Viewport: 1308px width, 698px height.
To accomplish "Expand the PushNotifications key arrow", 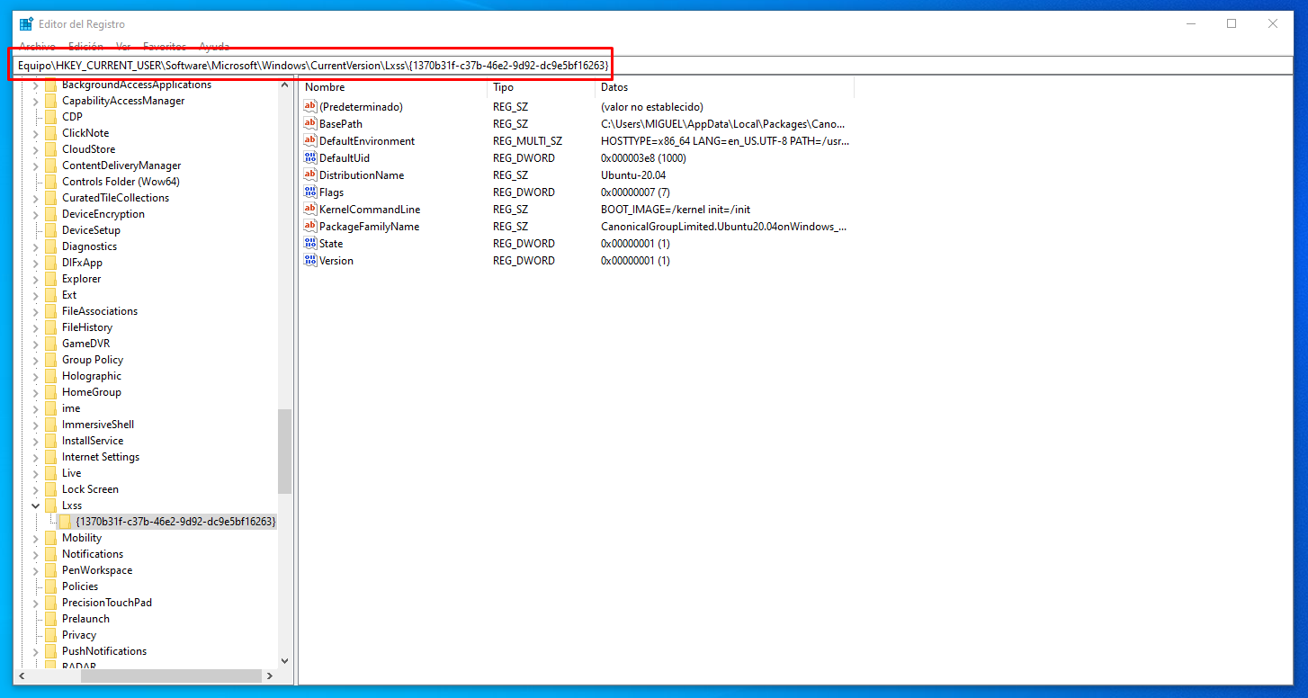I will click(36, 651).
